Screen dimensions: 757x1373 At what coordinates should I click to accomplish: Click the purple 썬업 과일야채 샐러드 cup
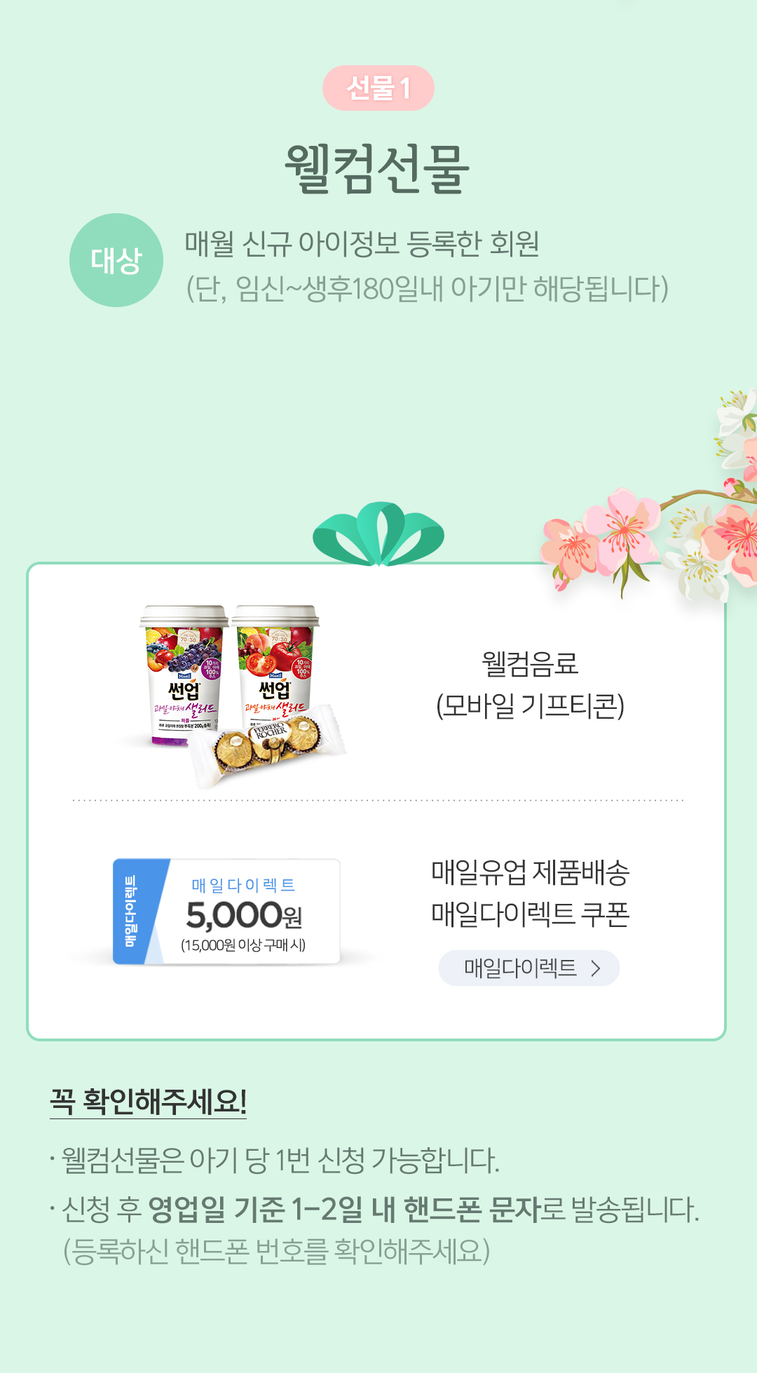[184, 675]
